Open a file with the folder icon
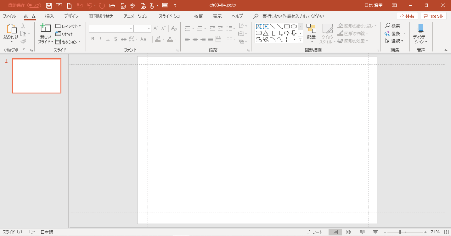 (112, 6)
